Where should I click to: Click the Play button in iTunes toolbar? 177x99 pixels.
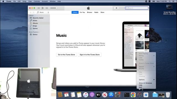click(43, 8)
